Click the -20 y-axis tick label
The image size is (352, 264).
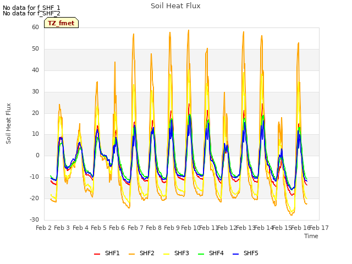pos(34,198)
